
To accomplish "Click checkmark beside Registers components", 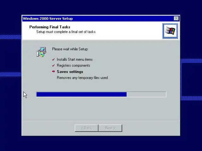I will 53,65.
